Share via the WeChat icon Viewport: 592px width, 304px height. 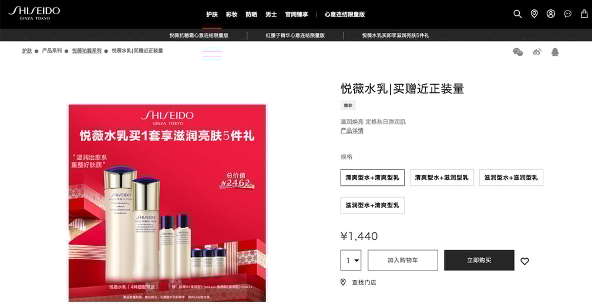518,52
